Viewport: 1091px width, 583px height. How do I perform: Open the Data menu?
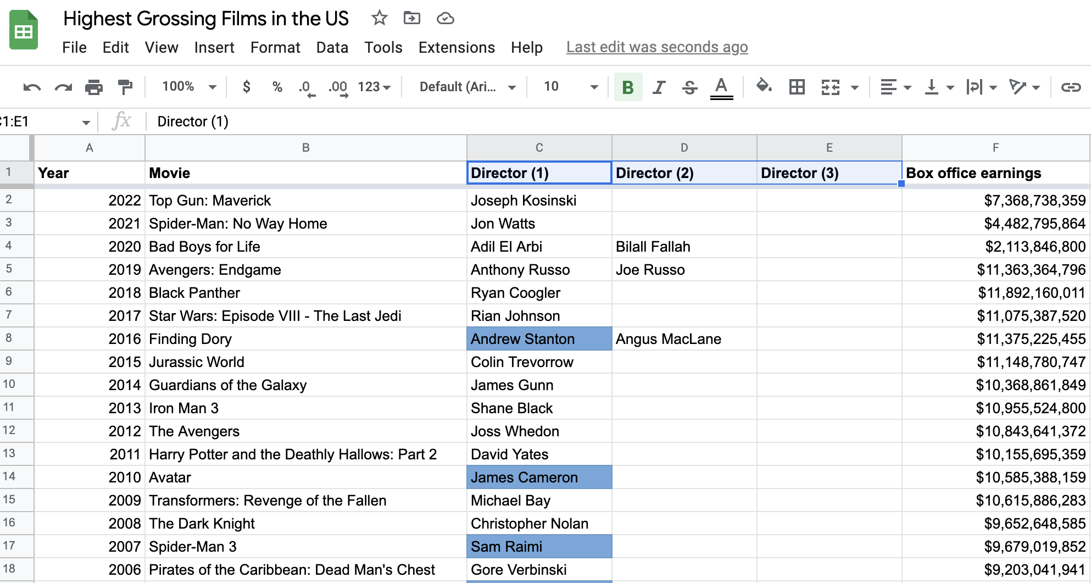coord(332,47)
